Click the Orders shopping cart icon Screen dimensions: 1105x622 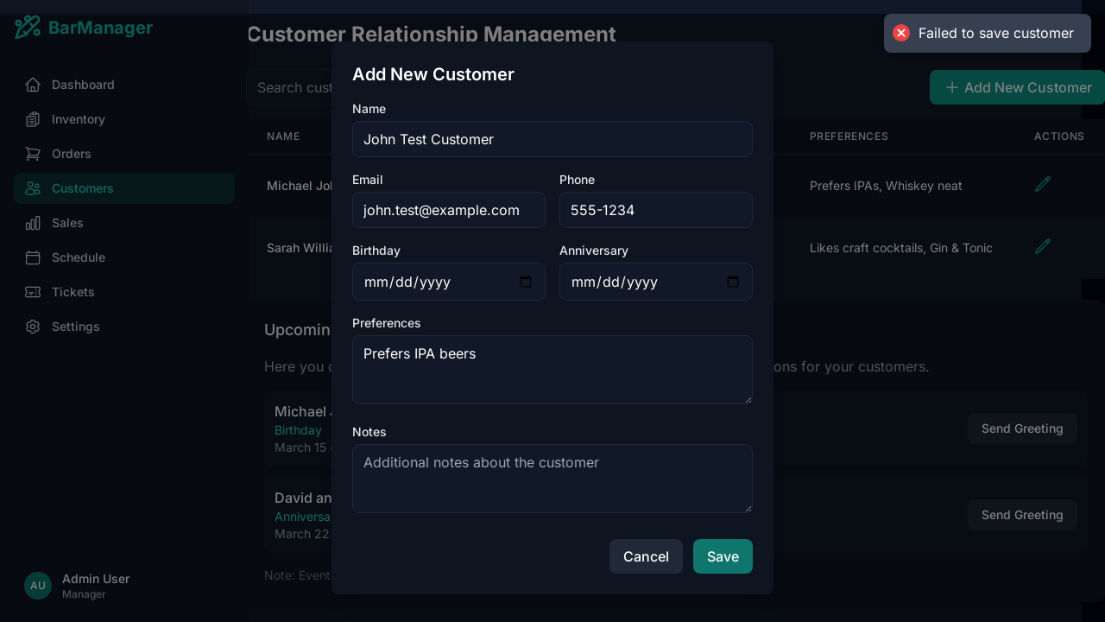coord(33,154)
